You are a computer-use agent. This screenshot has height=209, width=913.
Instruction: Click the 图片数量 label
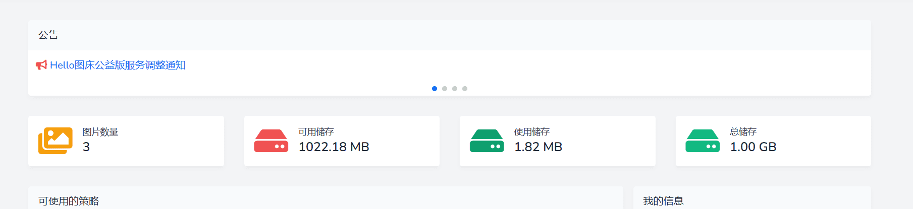(100, 132)
